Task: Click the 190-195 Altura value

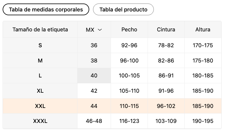Action: pyautogui.click(x=203, y=121)
